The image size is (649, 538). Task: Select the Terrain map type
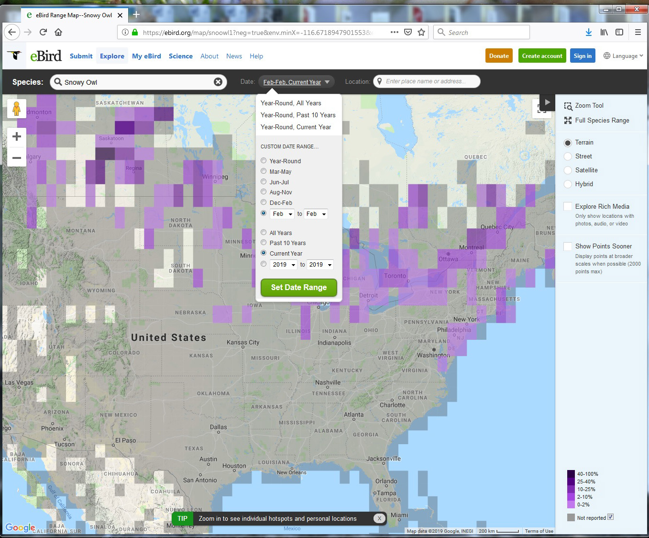coord(568,143)
